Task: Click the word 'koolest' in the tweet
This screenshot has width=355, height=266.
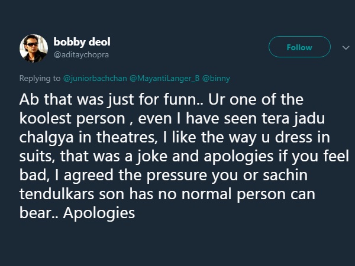Action: pos(46,118)
